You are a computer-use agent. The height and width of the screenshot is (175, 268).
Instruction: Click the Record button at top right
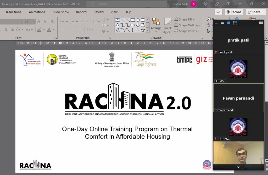pyautogui.click(x=234, y=12)
